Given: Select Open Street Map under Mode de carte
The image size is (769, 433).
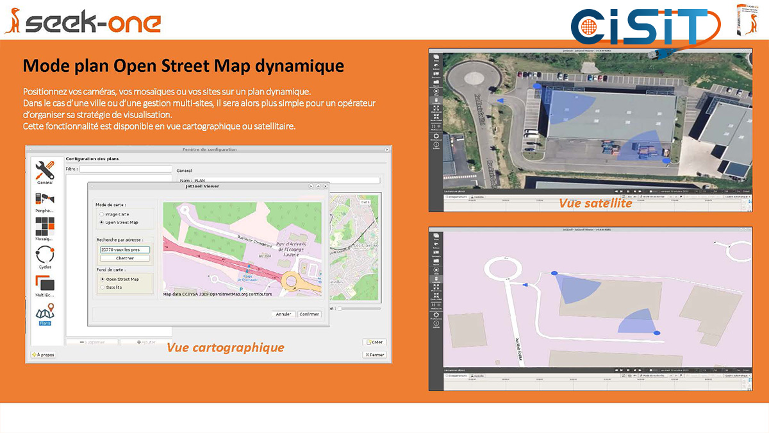Looking at the screenshot, I should coord(101,222).
